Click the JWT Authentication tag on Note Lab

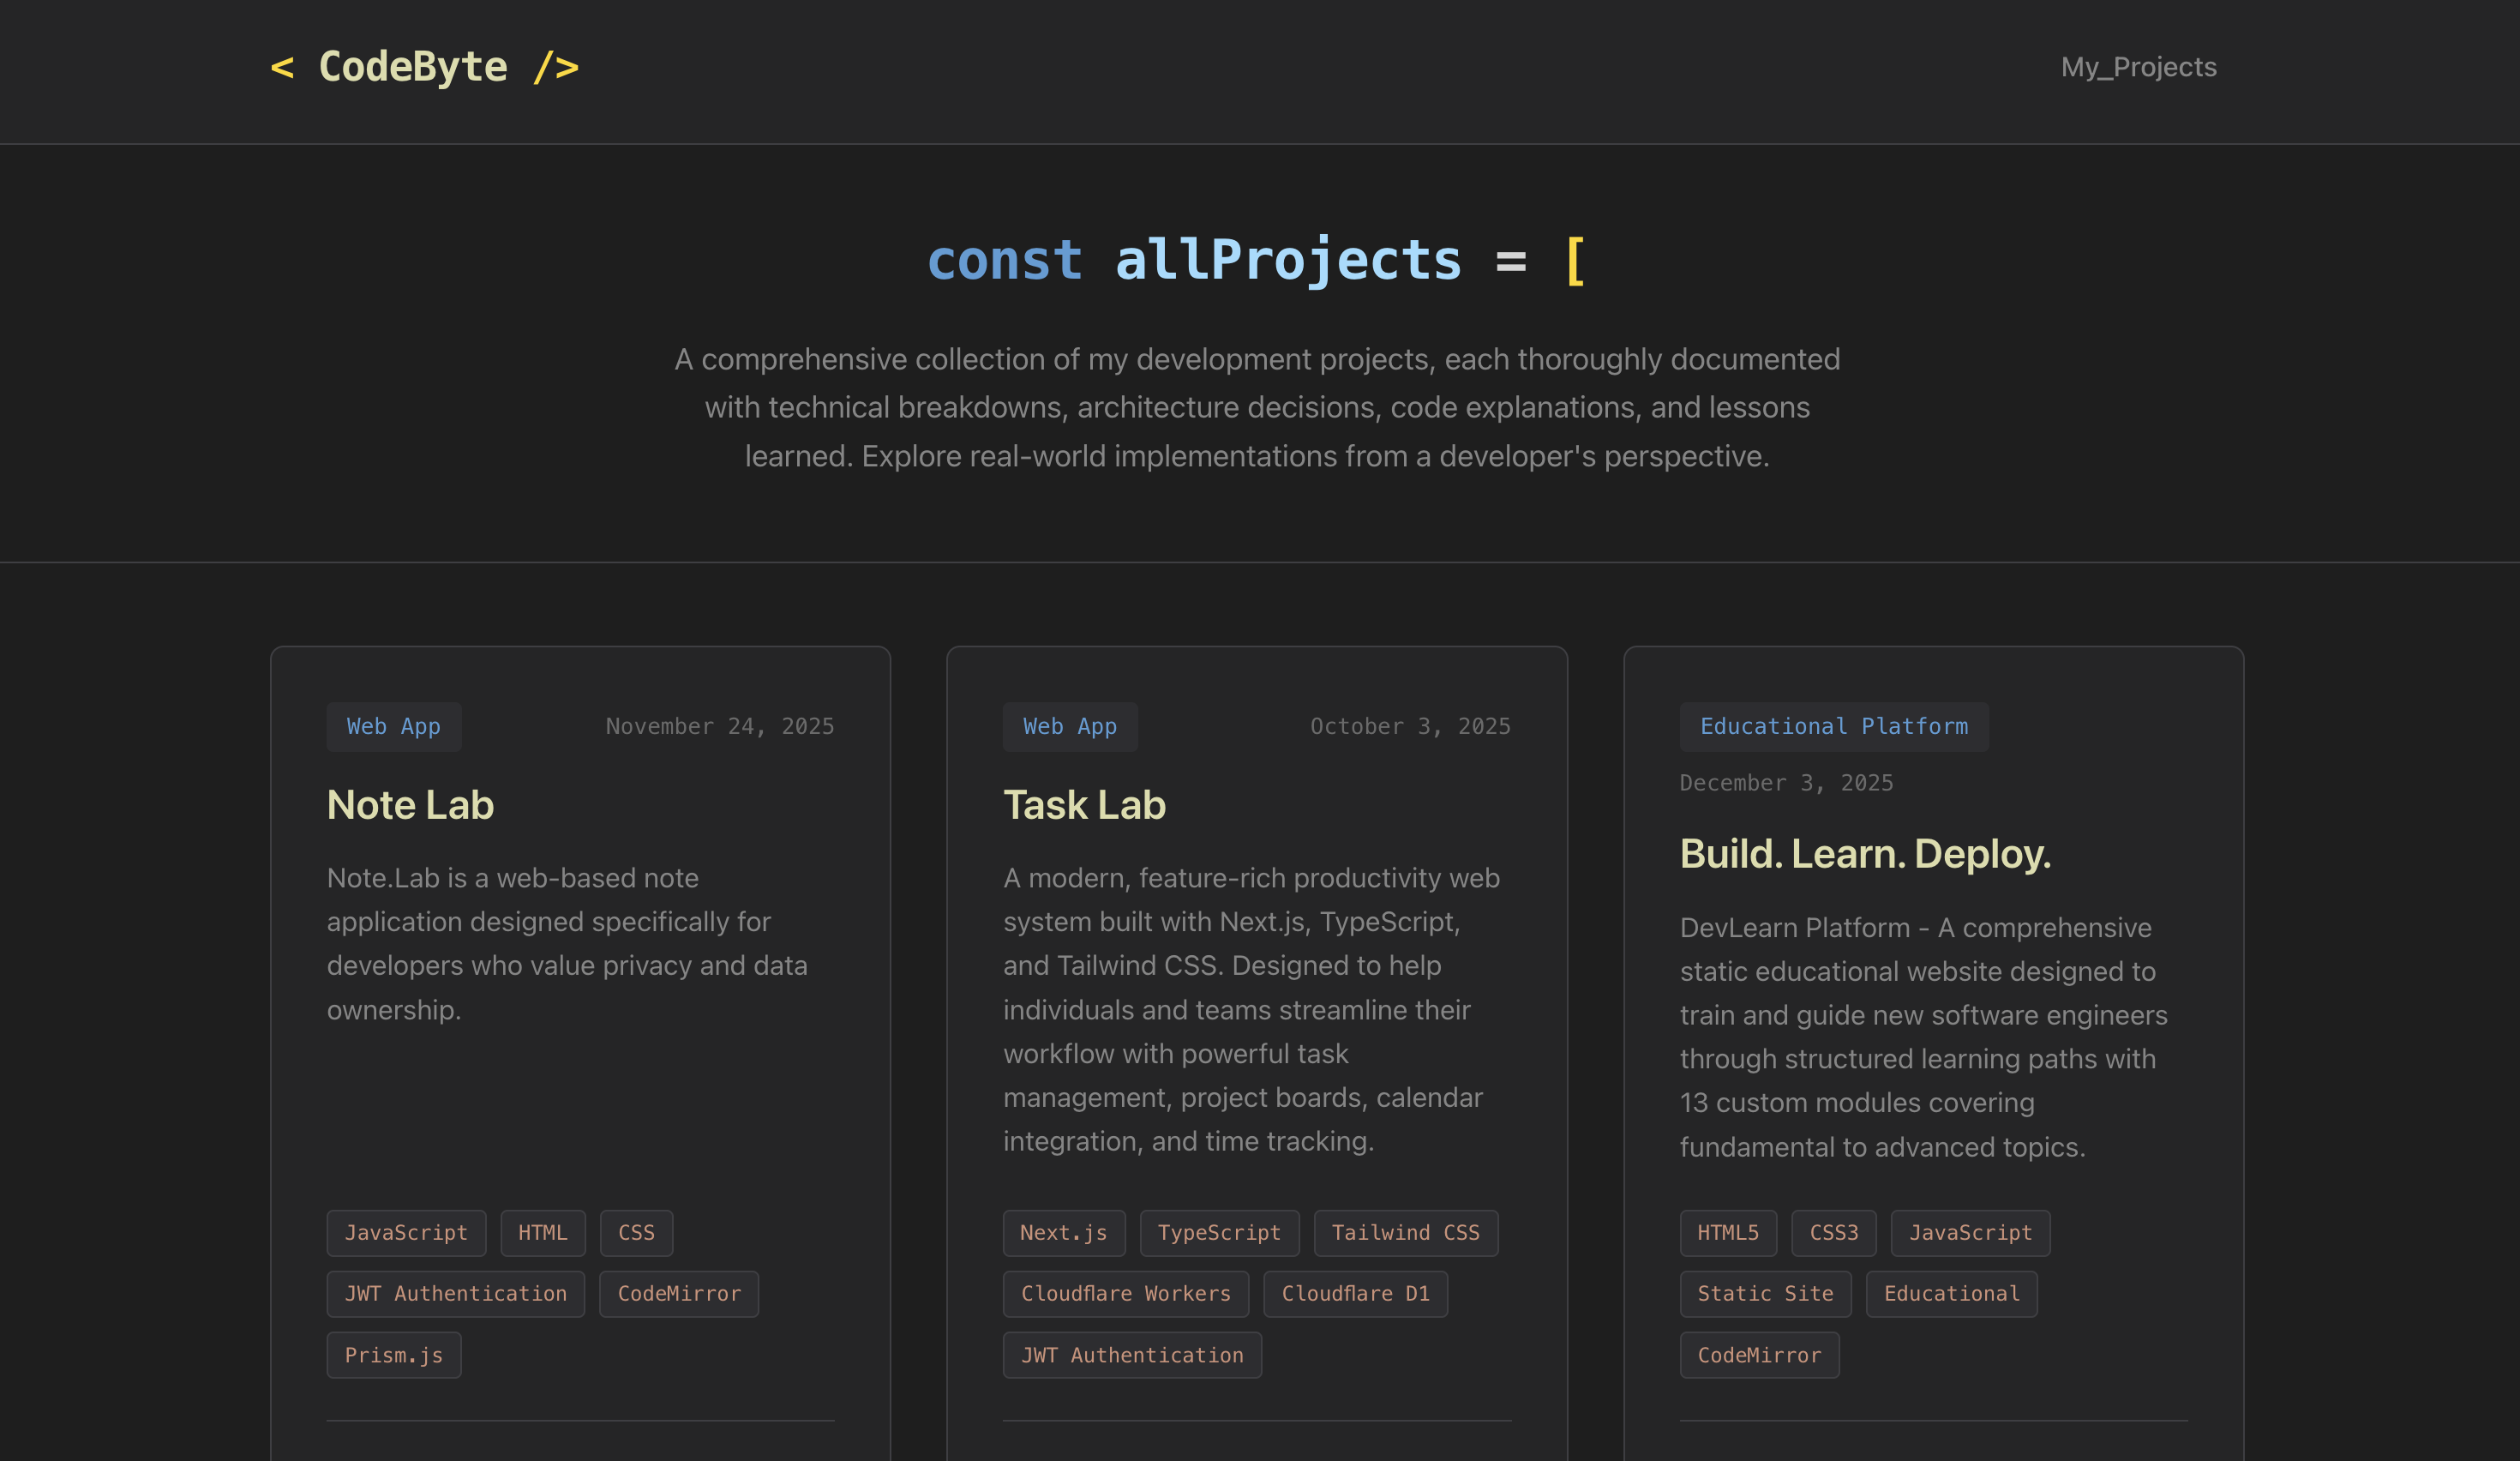455,1293
